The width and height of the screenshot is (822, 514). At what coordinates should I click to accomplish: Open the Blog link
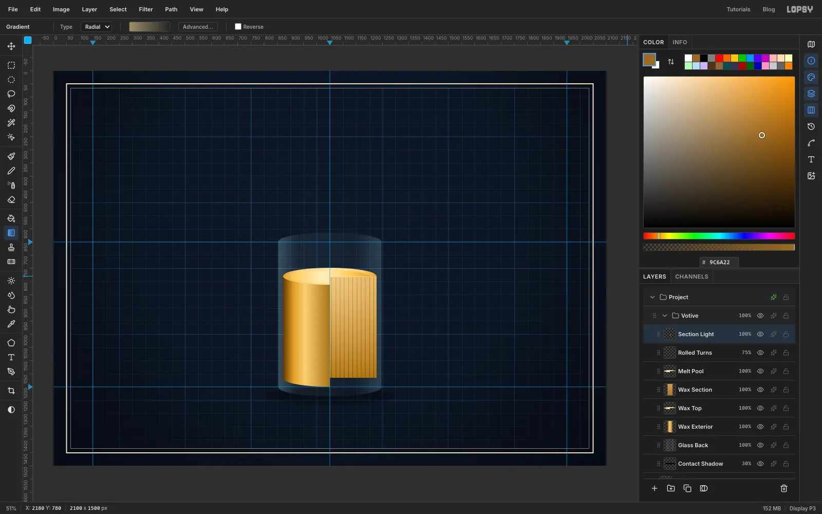[x=769, y=9]
